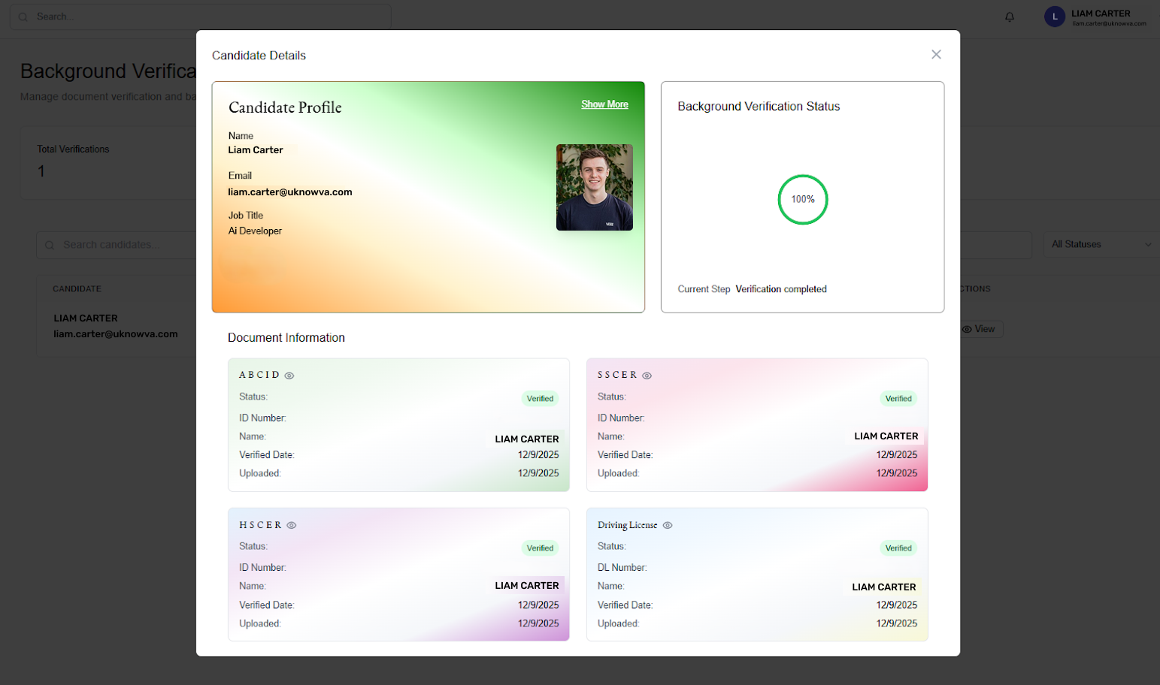The image size is (1160, 685).
Task: Open the notifications bell
Action: click(1010, 17)
